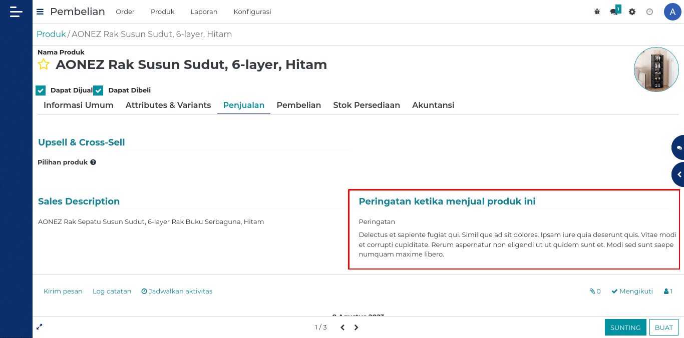Click the Pilihan produk label

pyautogui.click(x=63, y=162)
